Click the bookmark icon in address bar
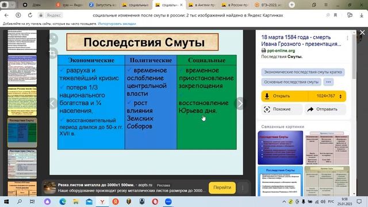Screen dimensions: 368x207 (x=335, y=16)
